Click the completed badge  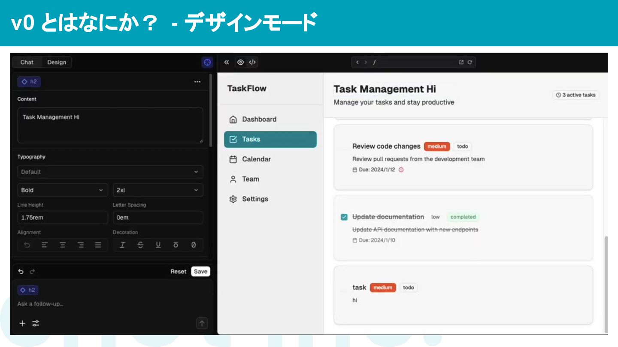(x=463, y=217)
